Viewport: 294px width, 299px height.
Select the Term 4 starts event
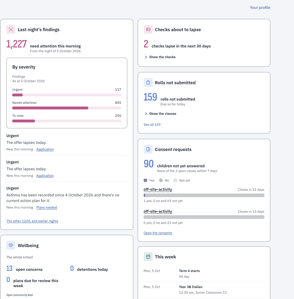point(204,273)
